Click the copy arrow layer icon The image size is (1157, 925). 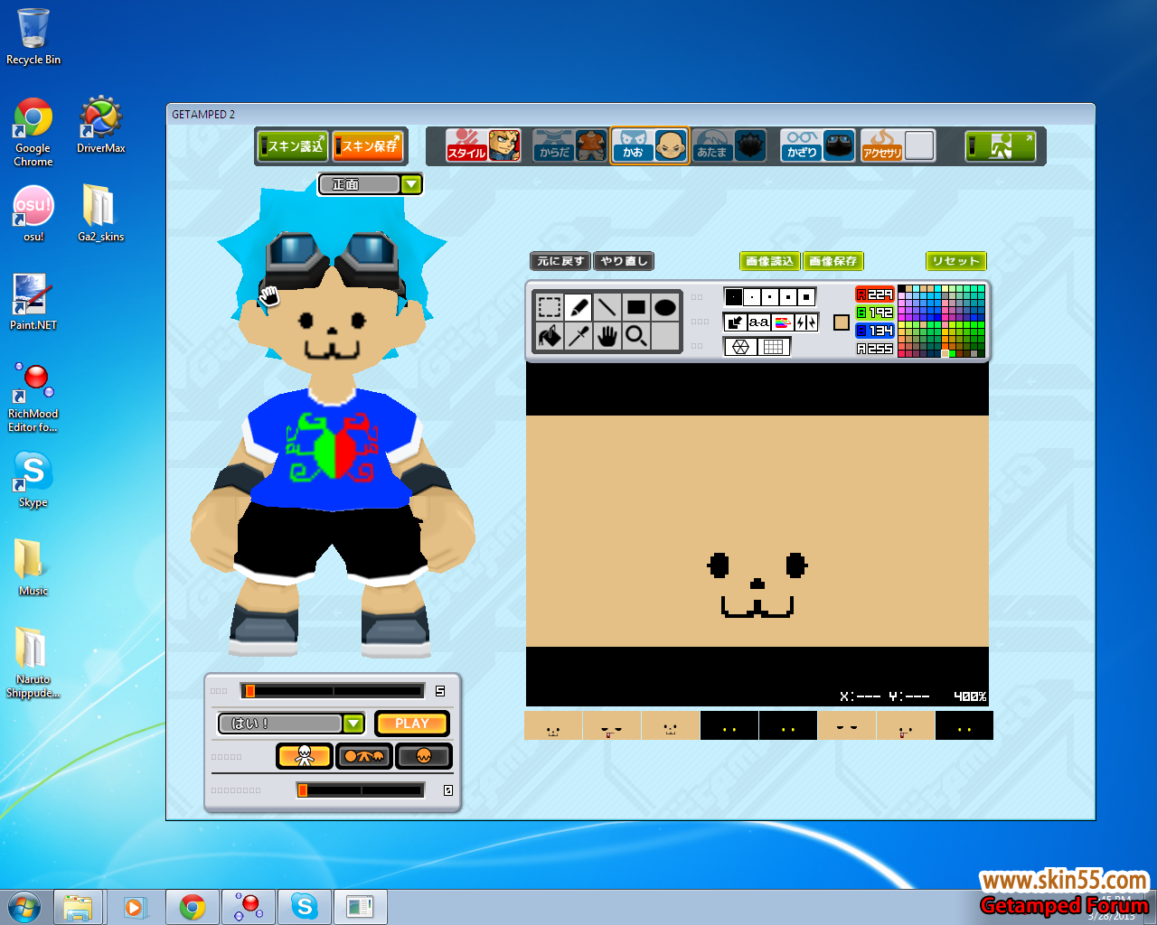[x=736, y=322]
